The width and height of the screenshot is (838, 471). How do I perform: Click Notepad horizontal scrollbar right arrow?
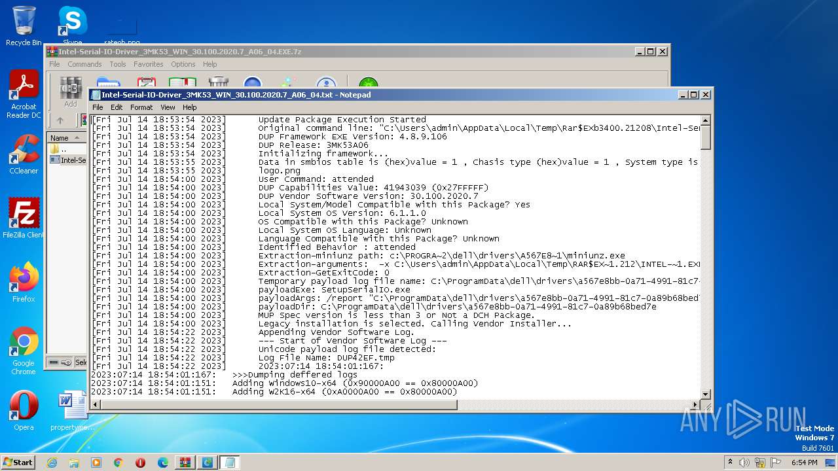(x=695, y=404)
